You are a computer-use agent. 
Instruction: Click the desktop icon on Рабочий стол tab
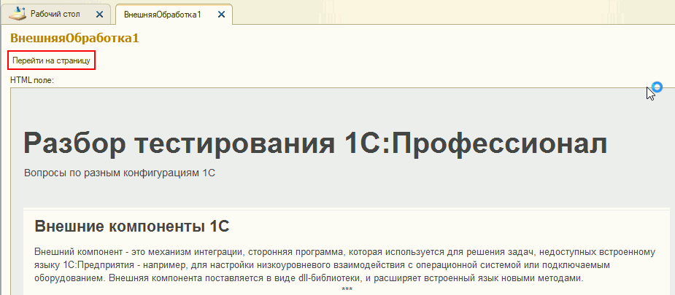tap(18, 14)
